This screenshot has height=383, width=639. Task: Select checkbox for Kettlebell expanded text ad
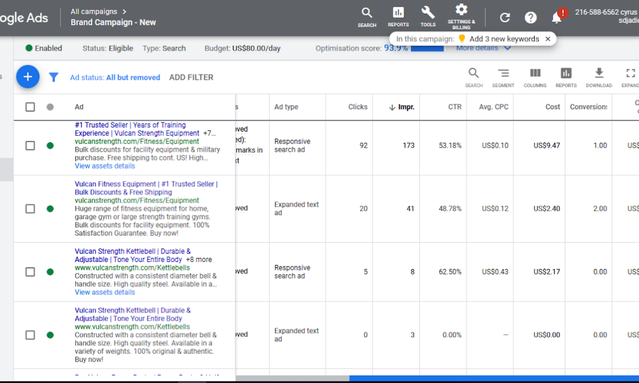tap(30, 335)
